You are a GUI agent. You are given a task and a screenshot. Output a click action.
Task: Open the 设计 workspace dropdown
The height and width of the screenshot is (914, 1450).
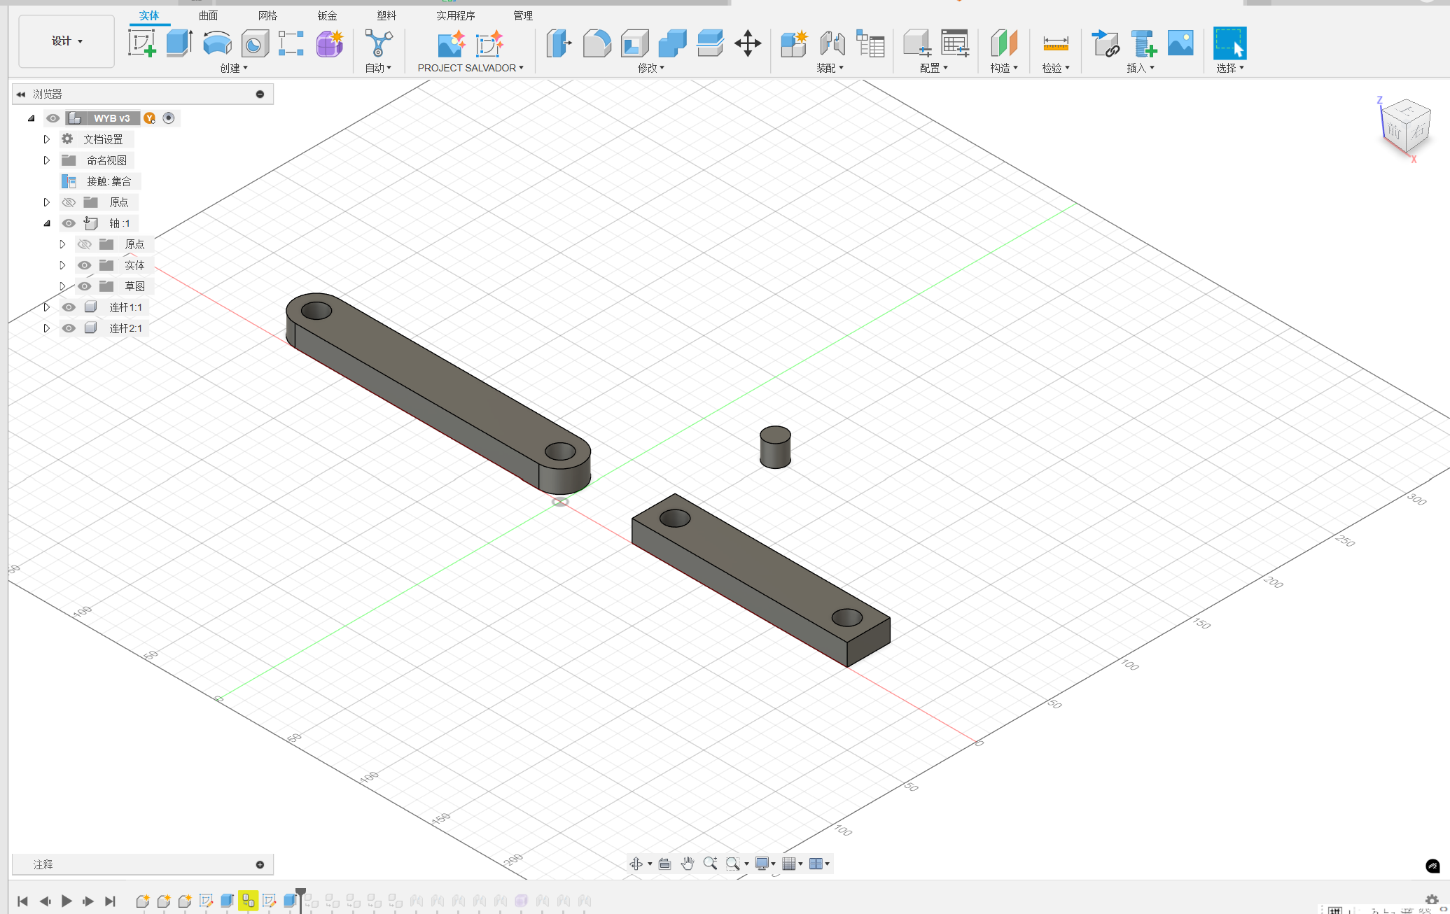coord(67,41)
